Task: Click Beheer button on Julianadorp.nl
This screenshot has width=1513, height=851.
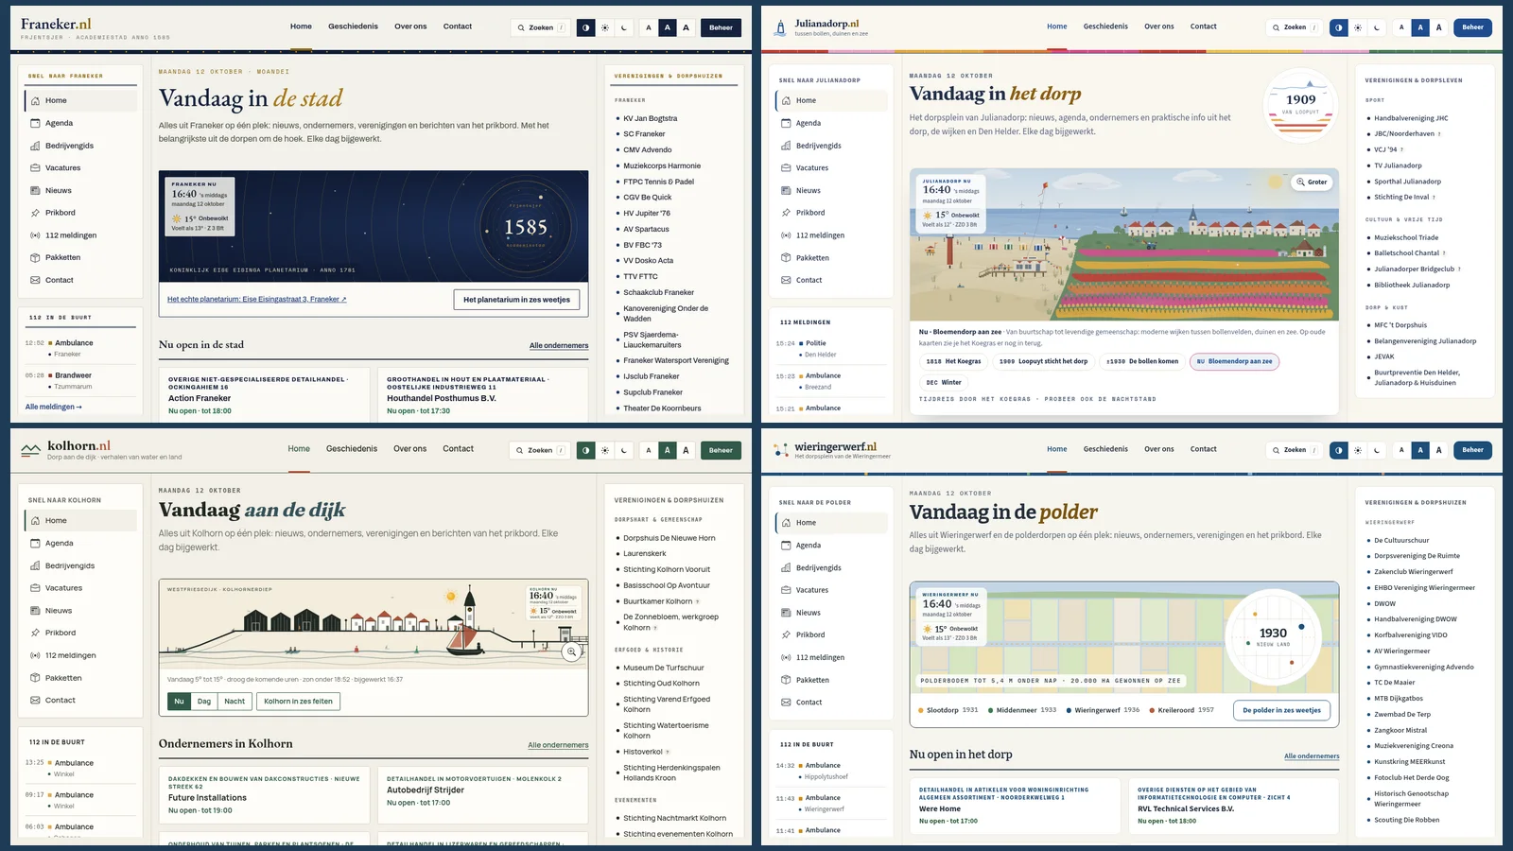Action: 1472,27
